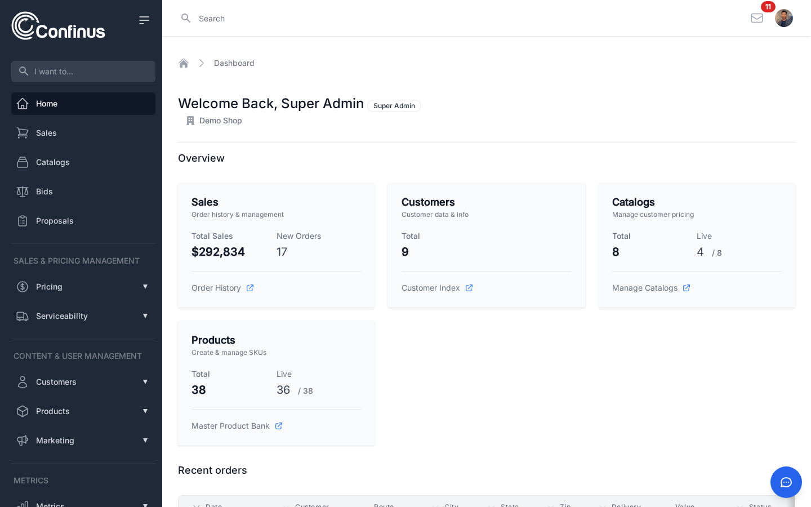Select Home in the sidebar

[x=47, y=104]
